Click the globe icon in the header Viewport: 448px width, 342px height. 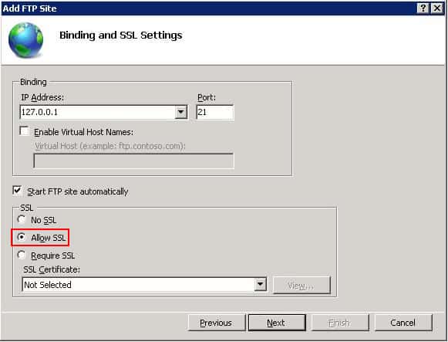25,40
